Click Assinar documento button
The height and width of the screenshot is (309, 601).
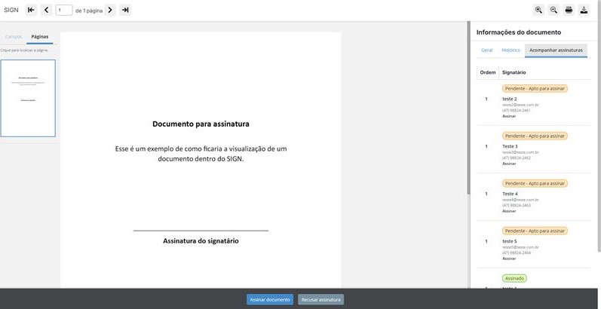(270, 299)
